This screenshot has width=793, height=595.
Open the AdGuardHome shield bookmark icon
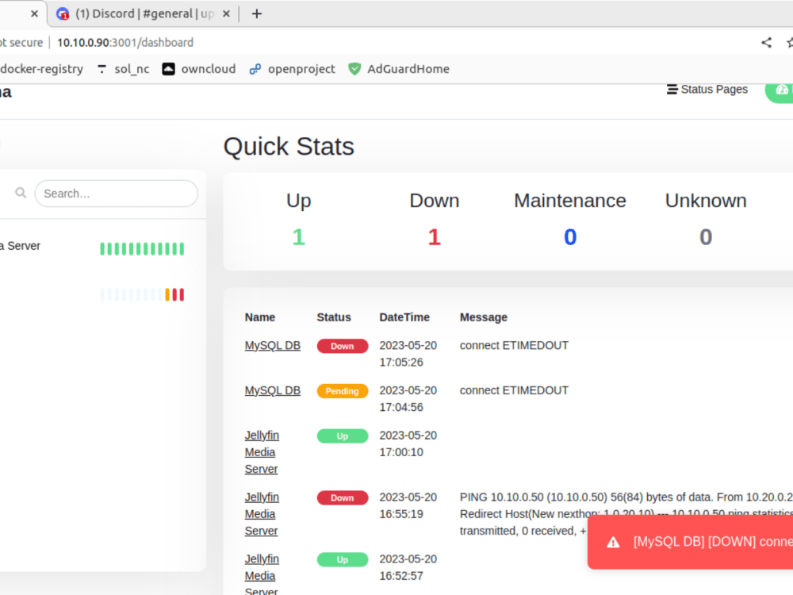(354, 69)
